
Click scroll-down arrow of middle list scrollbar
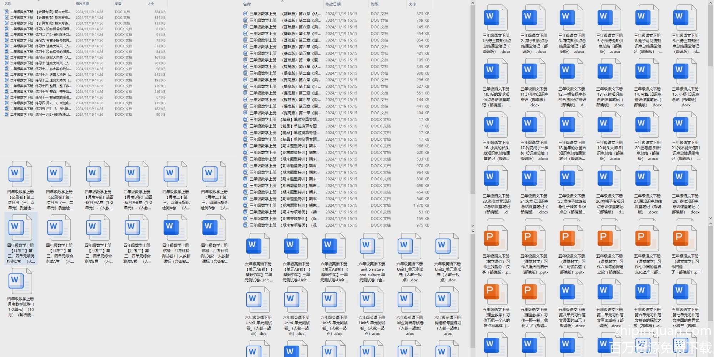pos(473,226)
